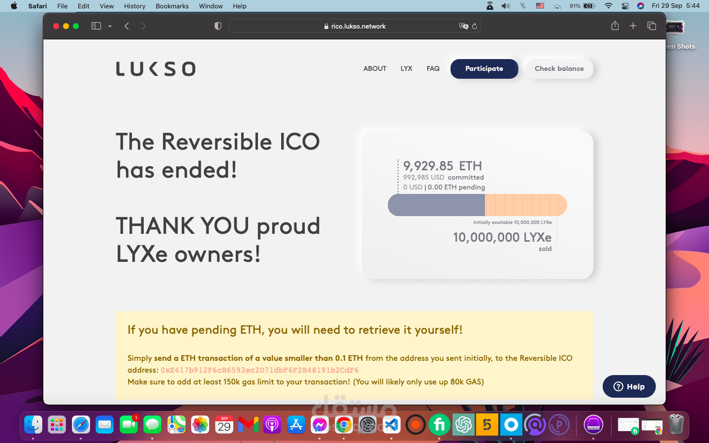Click the '9,929.85 ETH' committed amount
The image size is (709, 443).
coord(443,166)
